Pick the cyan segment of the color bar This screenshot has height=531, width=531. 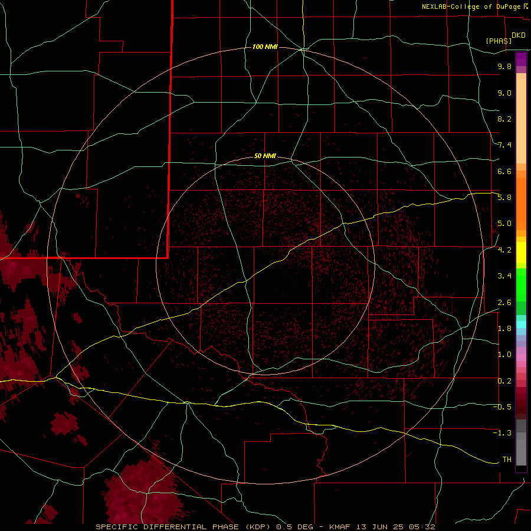(521, 324)
